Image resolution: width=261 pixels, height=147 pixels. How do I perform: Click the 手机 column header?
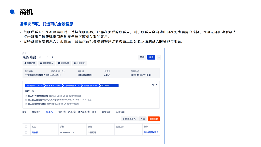click(x=62, y=127)
